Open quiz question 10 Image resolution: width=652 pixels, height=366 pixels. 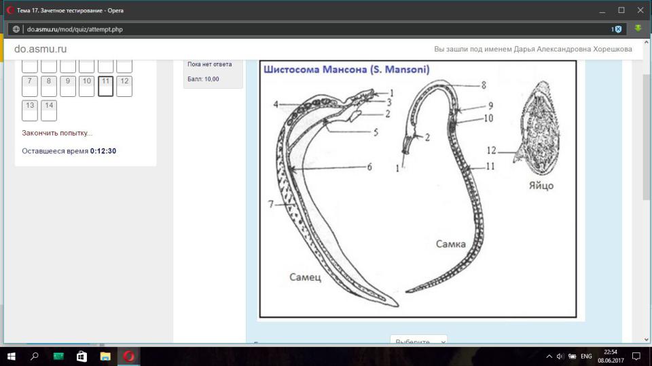tap(86, 86)
